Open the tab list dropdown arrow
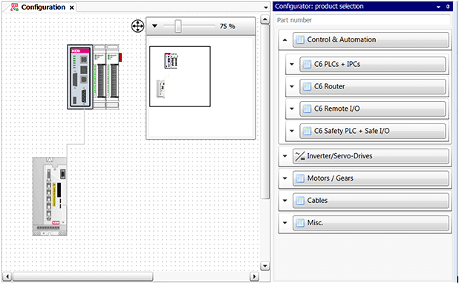 pyautogui.click(x=266, y=7)
